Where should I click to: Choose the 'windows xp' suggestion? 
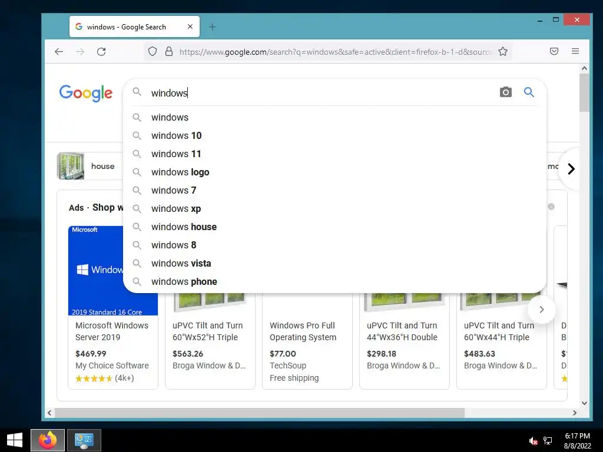tap(334, 209)
